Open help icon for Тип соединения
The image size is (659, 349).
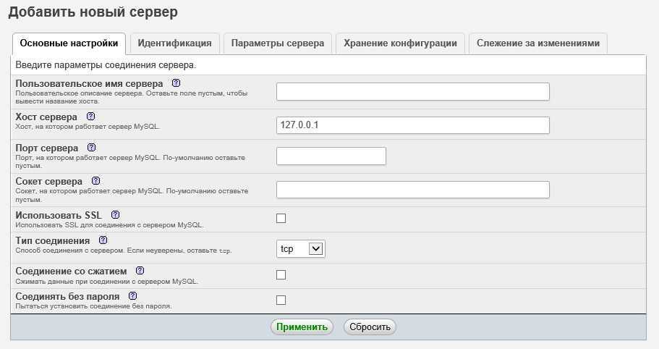pyautogui.click(x=103, y=240)
